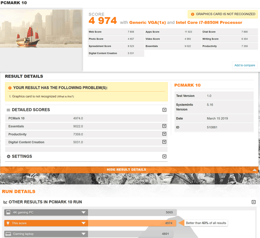Click the Gaming laptop icon
This screenshot has height=238, width=260.
tap(8, 234)
